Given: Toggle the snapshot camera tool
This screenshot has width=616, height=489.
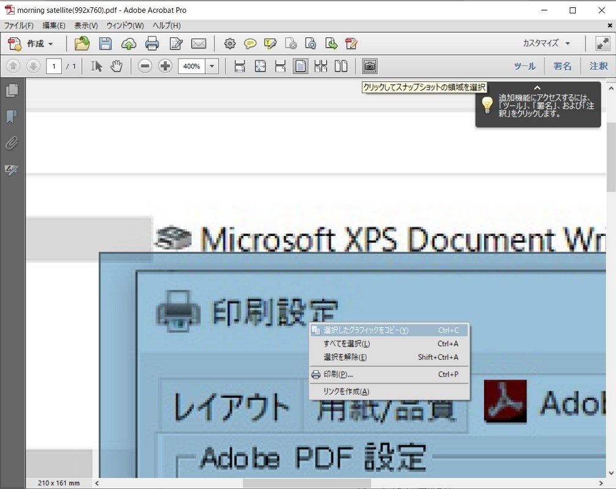Looking at the screenshot, I should click(369, 66).
